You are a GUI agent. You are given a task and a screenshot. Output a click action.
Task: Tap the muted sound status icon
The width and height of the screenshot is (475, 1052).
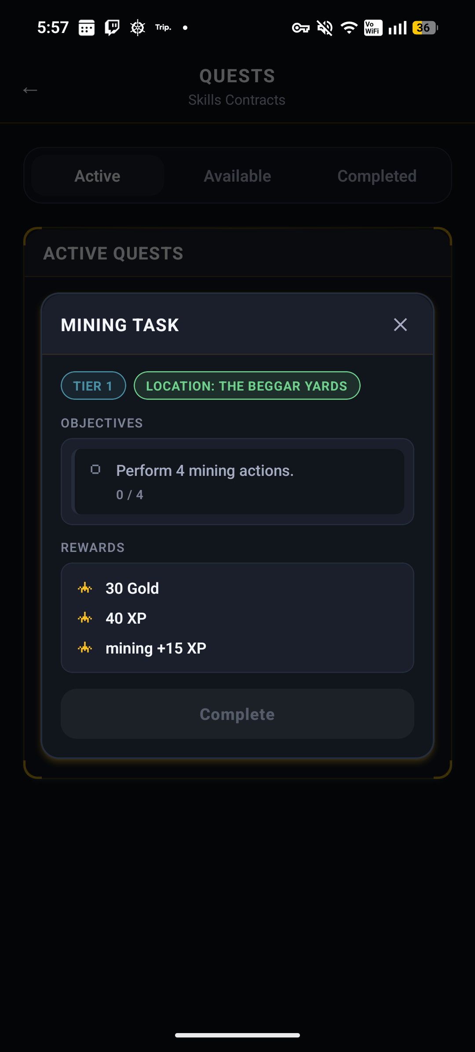325,28
